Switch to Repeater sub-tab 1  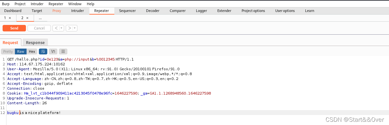point(5,18)
